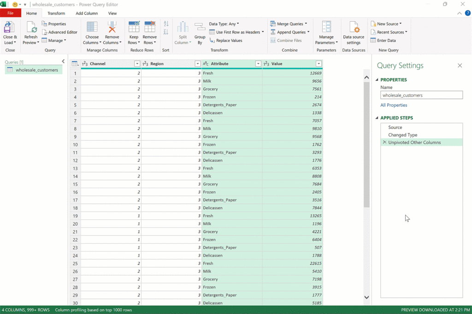The height and width of the screenshot is (314, 472).
Task: Collapse the Queries pane
Action: tap(63, 61)
